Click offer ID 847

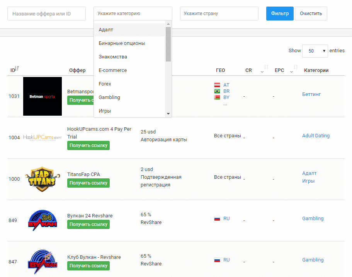pyautogui.click(x=13, y=262)
